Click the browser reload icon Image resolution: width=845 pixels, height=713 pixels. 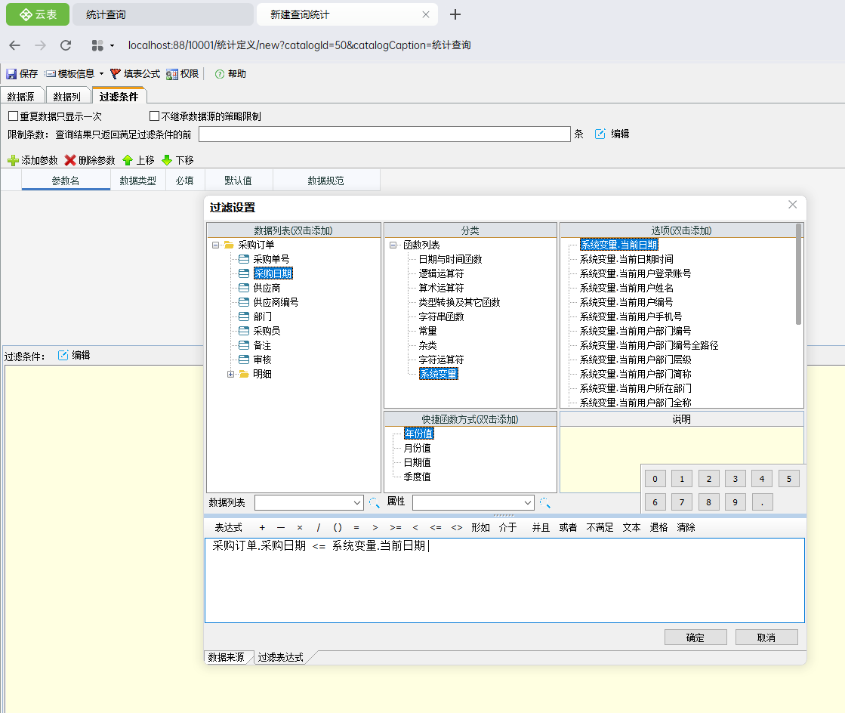[66, 45]
